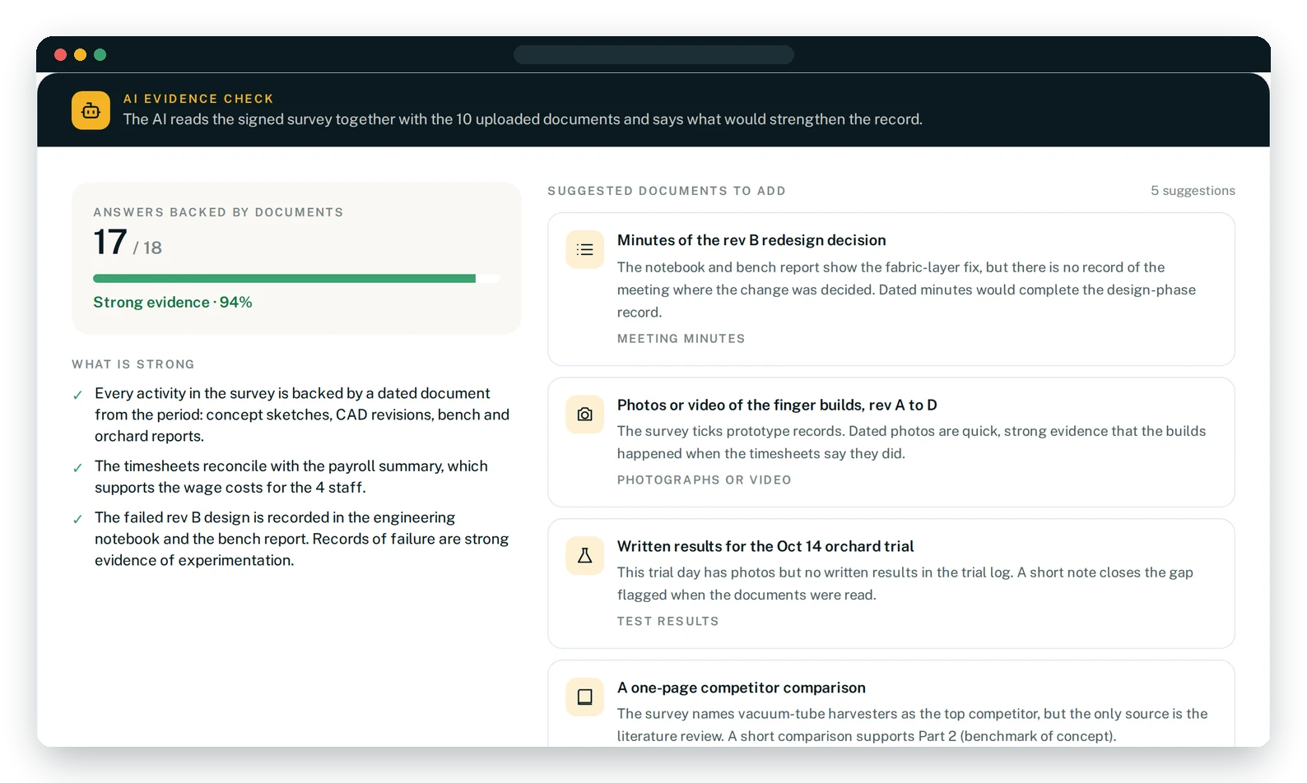Click the address bar in window title

tap(653, 55)
